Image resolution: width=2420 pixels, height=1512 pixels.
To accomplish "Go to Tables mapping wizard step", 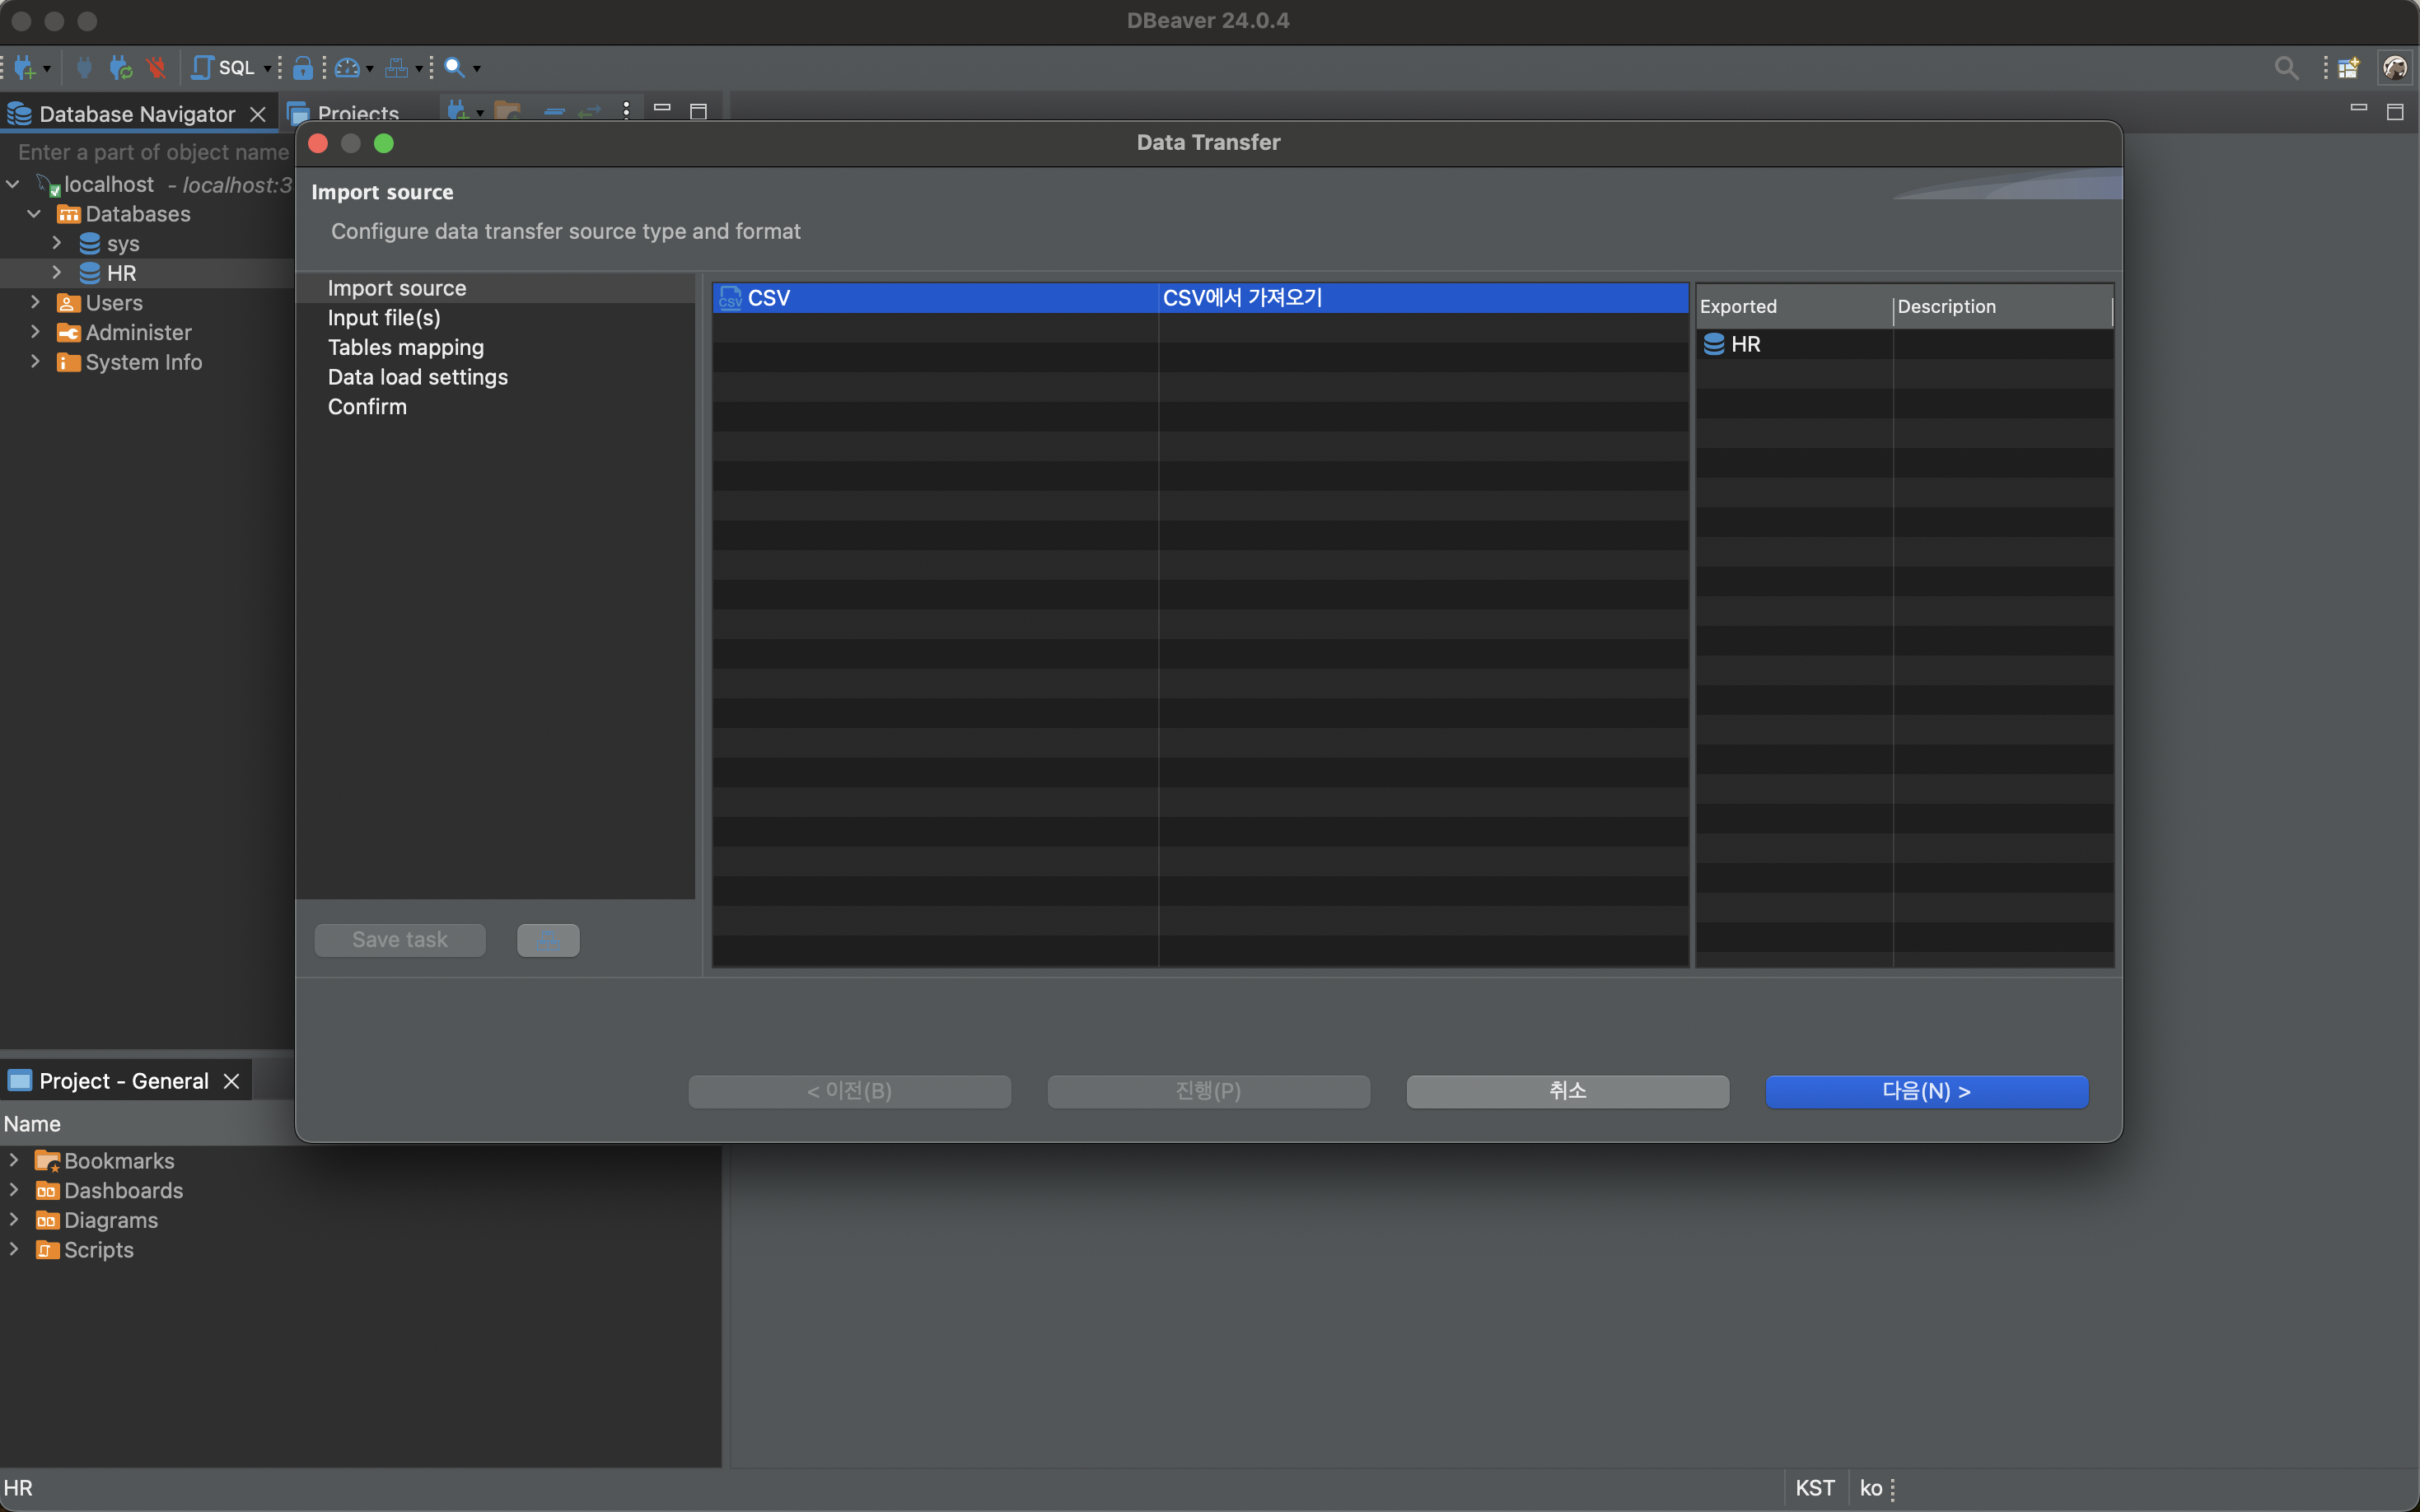I will tap(405, 347).
